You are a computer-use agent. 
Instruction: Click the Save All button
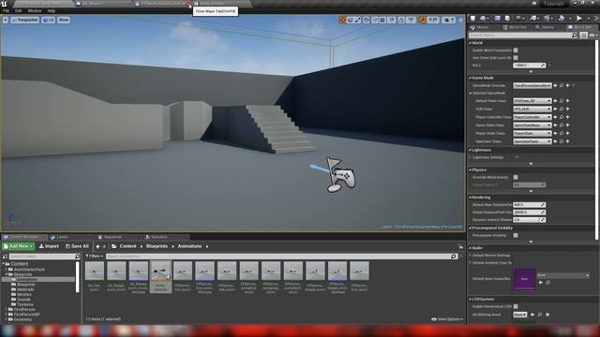(x=77, y=246)
